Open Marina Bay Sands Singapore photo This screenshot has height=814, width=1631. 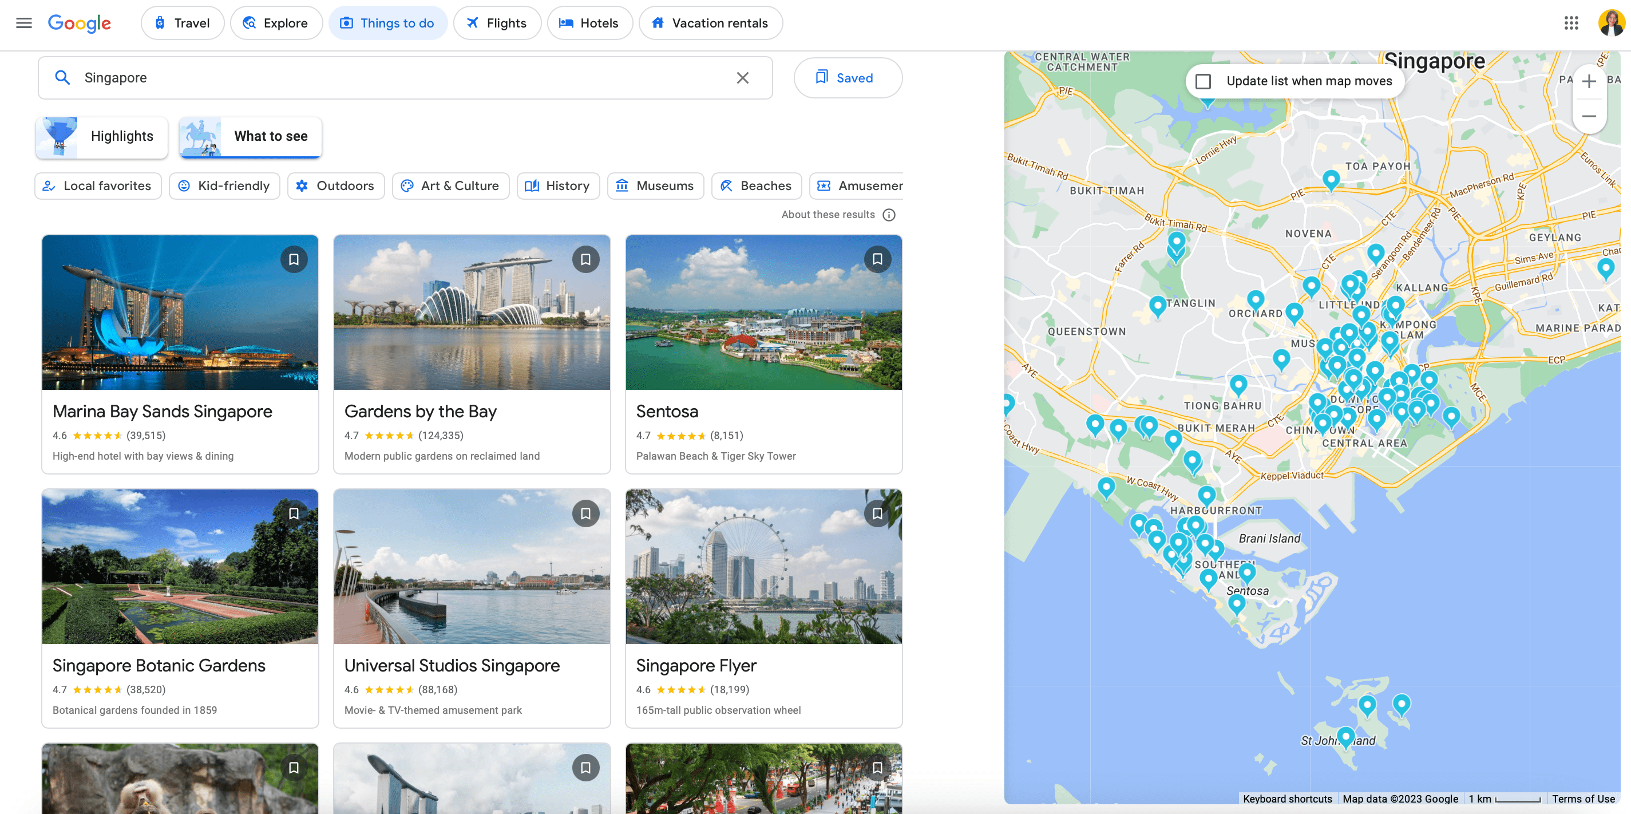tap(180, 313)
